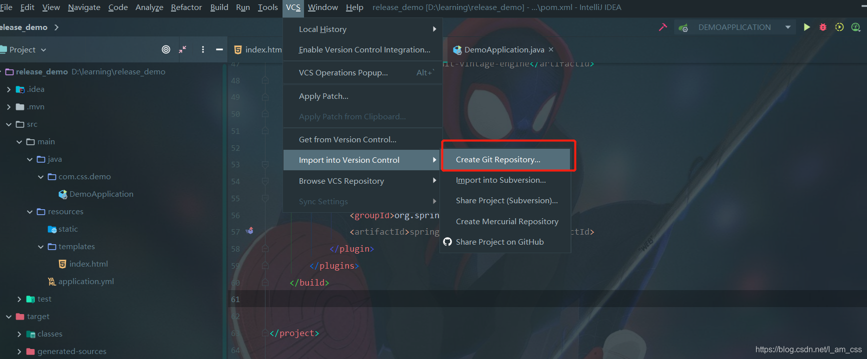Collapse the resources folder
Screen dimensions: 867x359
29,212
